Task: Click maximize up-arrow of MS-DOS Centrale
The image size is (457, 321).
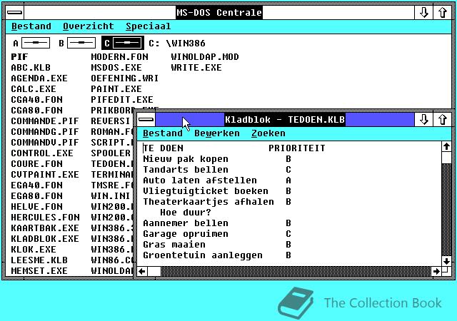Action: [x=443, y=13]
